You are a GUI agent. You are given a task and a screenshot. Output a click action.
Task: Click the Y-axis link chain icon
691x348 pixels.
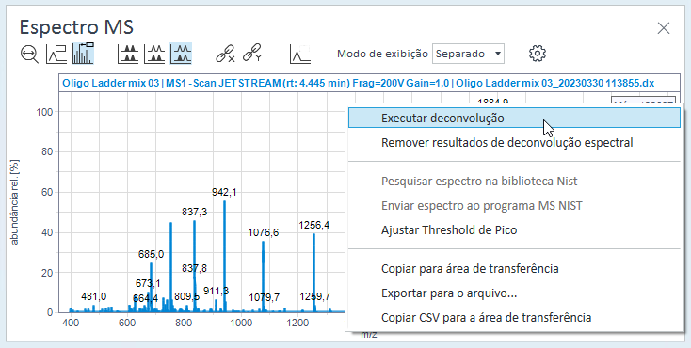click(x=252, y=54)
